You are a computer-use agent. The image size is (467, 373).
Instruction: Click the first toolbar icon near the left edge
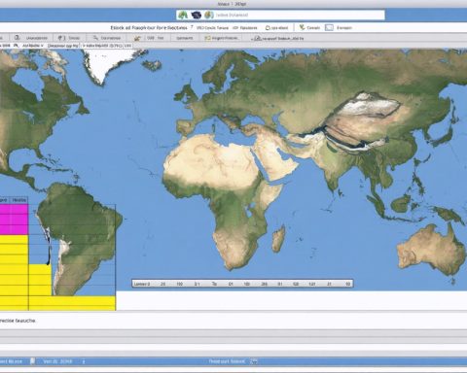point(18,38)
